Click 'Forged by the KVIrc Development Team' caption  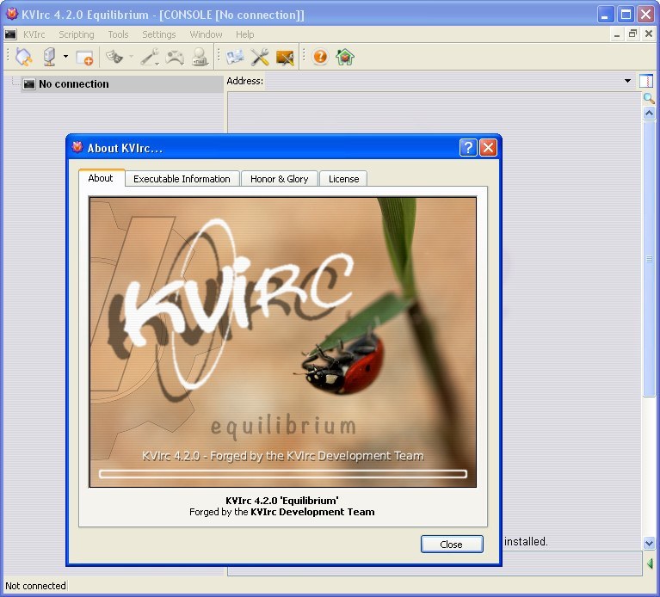[x=282, y=512]
